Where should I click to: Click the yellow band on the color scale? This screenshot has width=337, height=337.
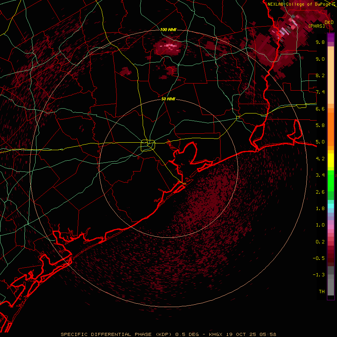331,160
